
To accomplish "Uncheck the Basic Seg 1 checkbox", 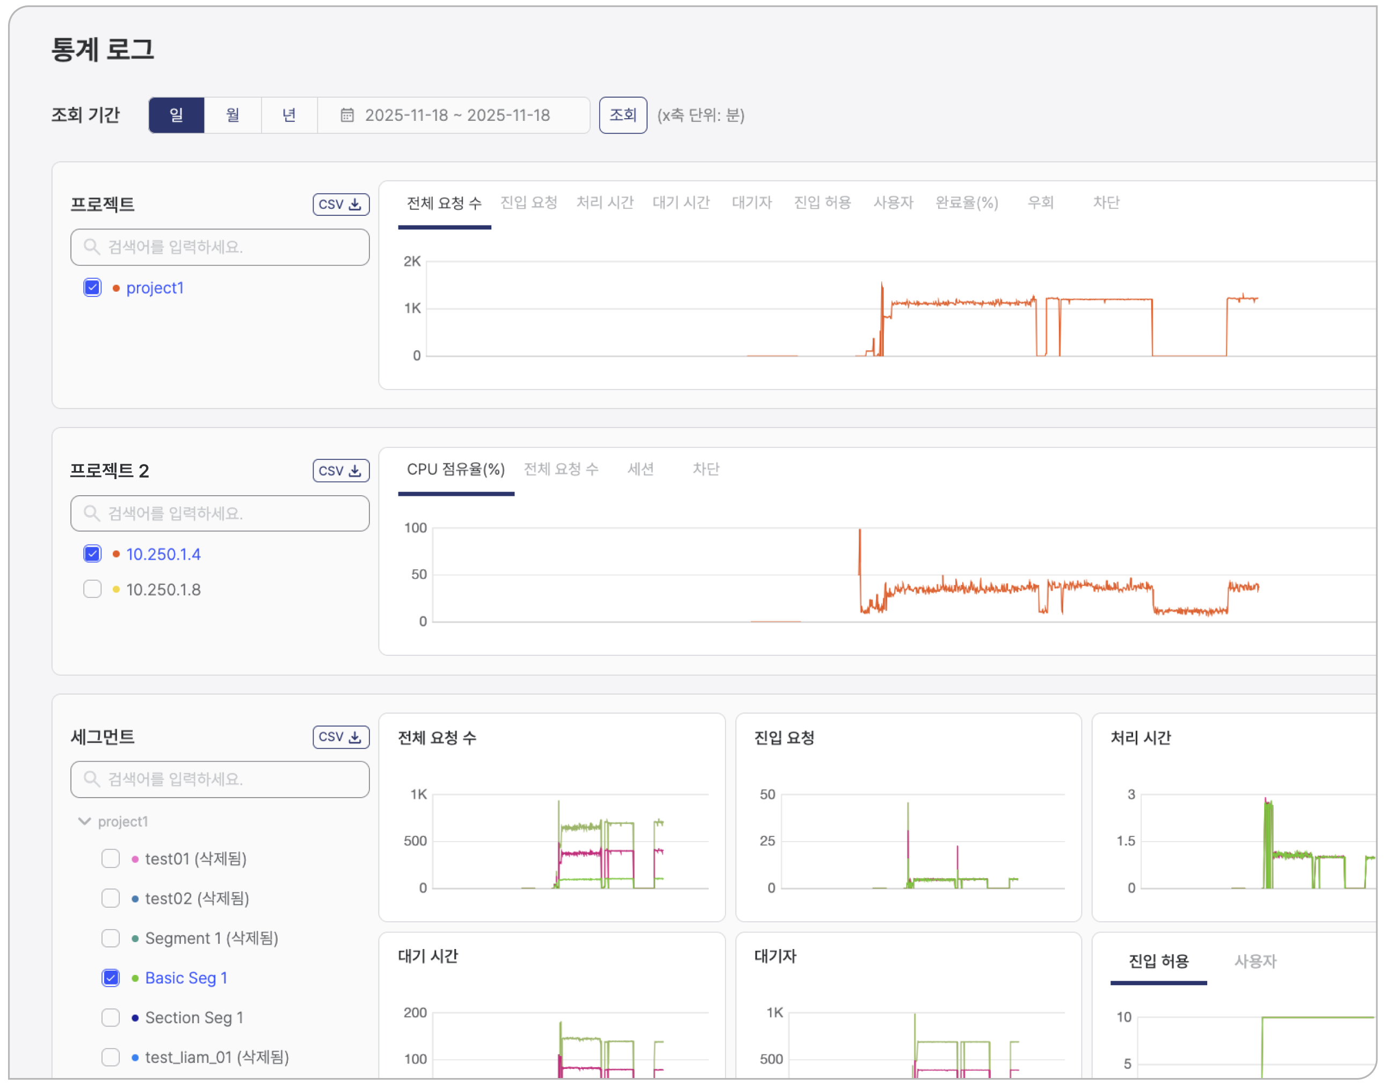I will [x=111, y=978].
